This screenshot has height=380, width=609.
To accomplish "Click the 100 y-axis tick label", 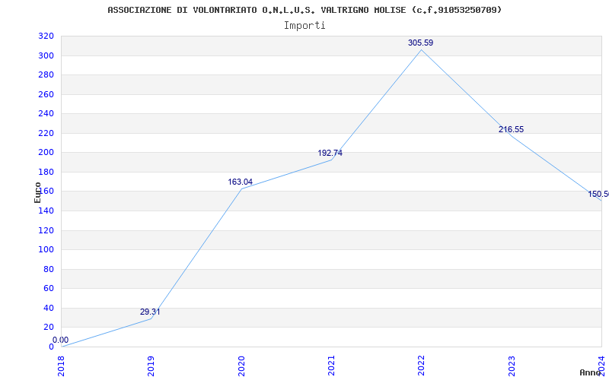I will pyautogui.click(x=46, y=250).
